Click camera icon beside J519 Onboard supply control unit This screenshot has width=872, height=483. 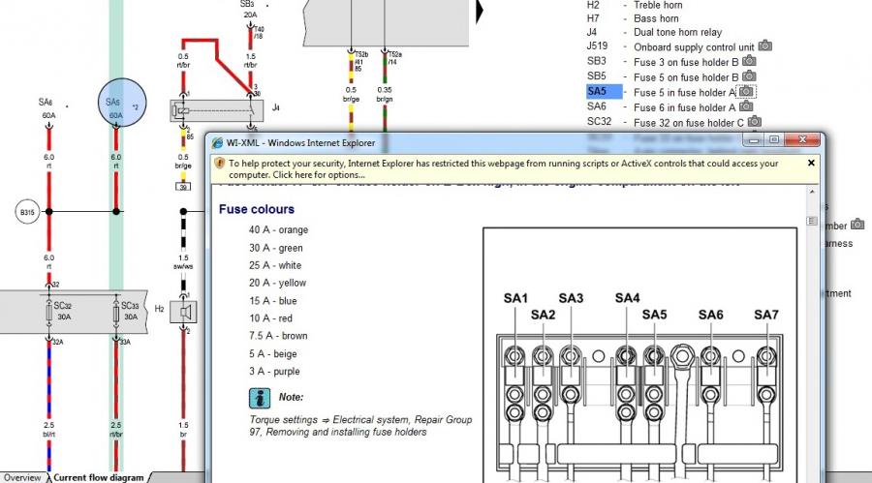pyautogui.click(x=764, y=45)
